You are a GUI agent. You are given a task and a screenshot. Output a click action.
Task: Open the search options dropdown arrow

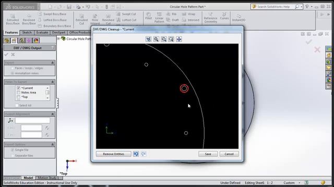tap(302, 7)
